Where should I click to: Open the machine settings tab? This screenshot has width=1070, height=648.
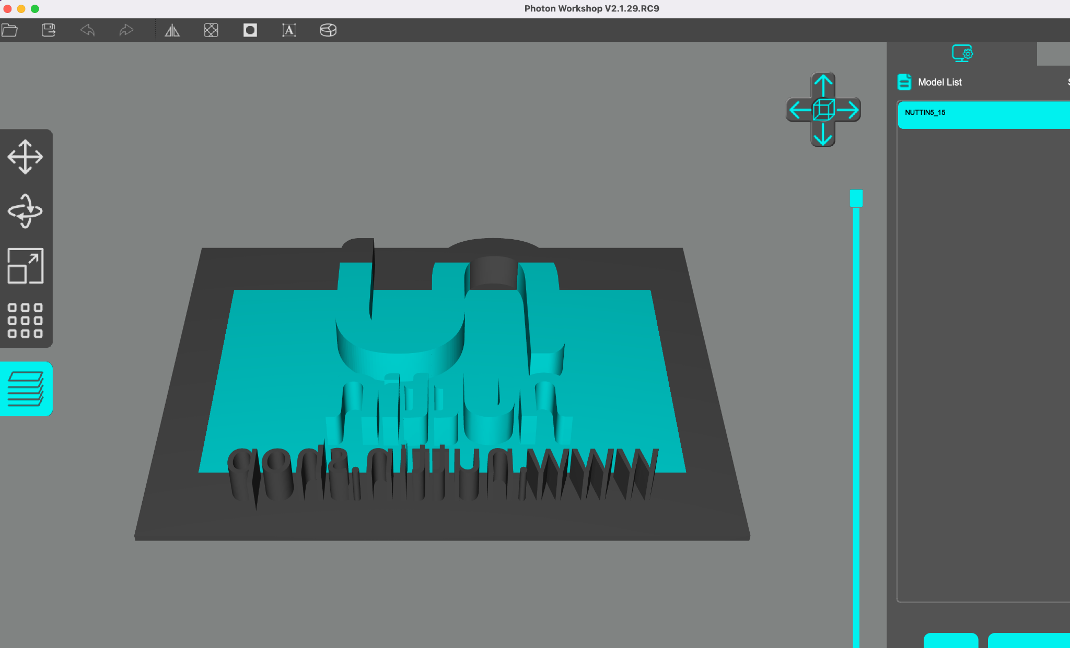click(962, 53)
